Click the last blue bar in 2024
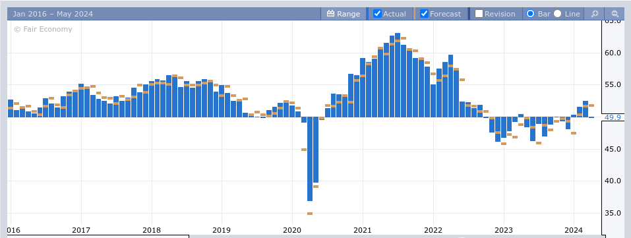 pyautogui.click(x=591, y=117)
